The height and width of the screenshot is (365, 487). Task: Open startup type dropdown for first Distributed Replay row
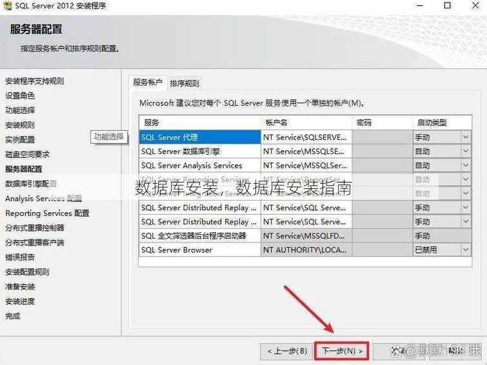[x=466, y=207]
